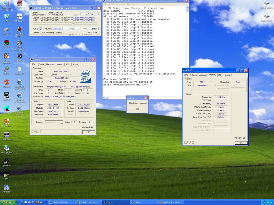274x205 pixels.
Task: Click the Checksum: 5ADB8015 text line
Action: (117, 79)
